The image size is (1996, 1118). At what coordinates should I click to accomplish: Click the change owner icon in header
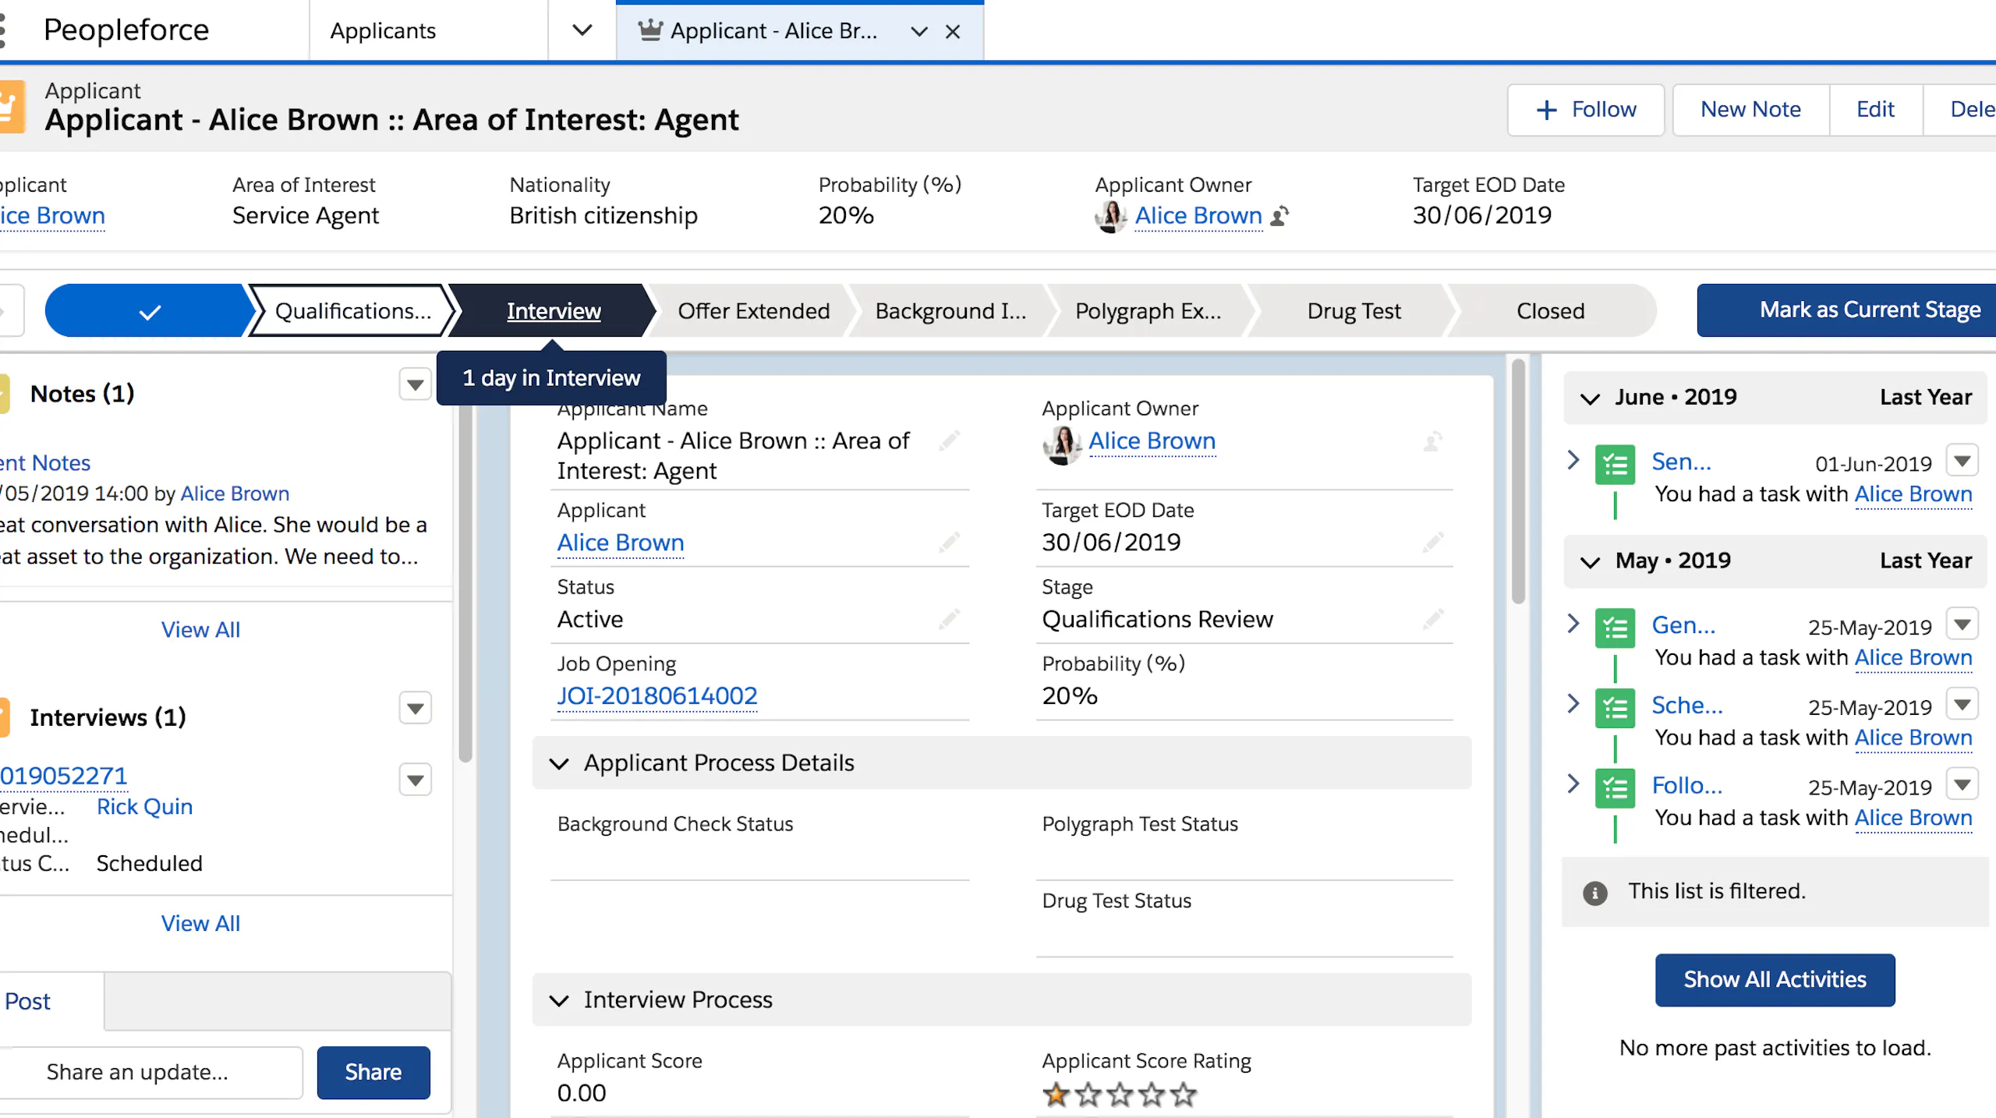(x=1279, y=216)
